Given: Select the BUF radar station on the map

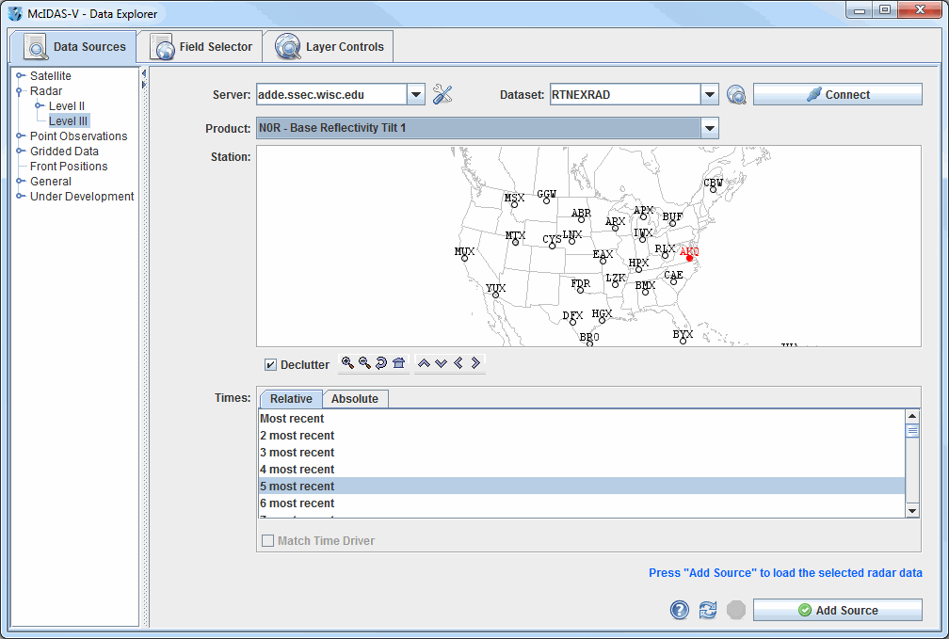Looking at the screenshot, I should [x=672, y=223].
